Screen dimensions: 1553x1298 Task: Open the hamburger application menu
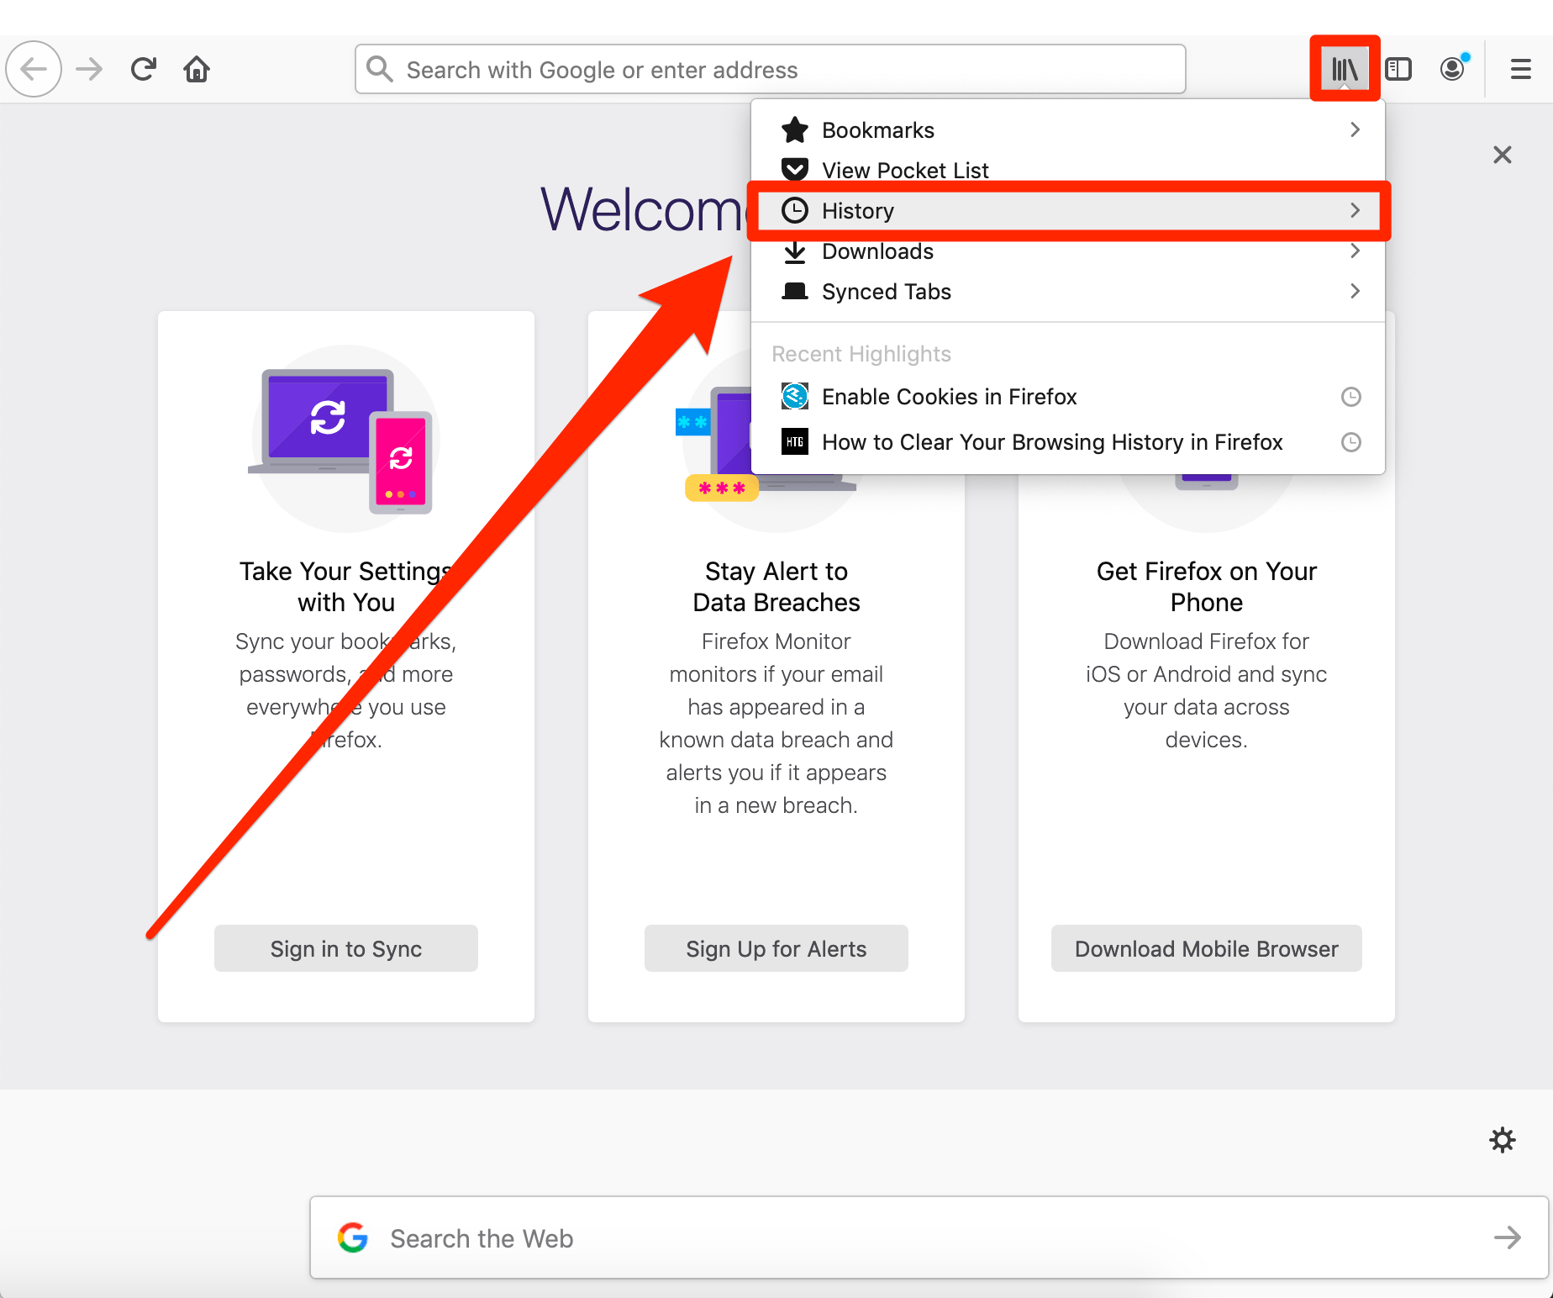pyautogui.click(x=1521, y=69)
